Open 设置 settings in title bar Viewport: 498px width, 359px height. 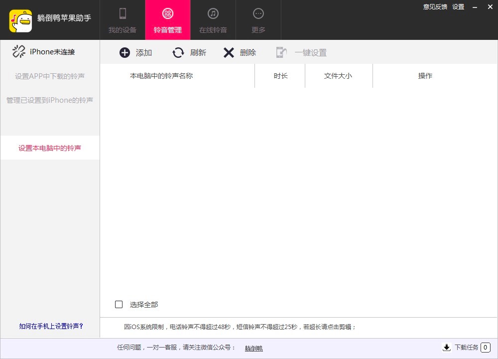(458, 7)
